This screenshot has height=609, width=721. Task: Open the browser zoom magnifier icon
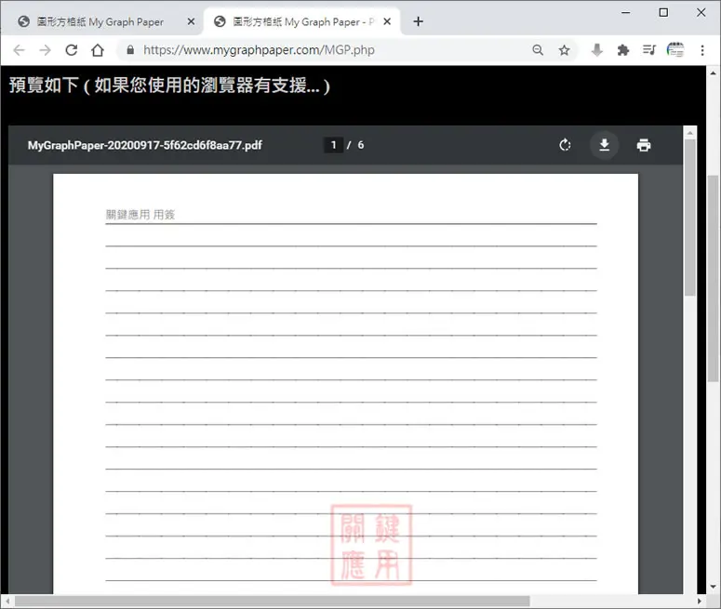538,49
